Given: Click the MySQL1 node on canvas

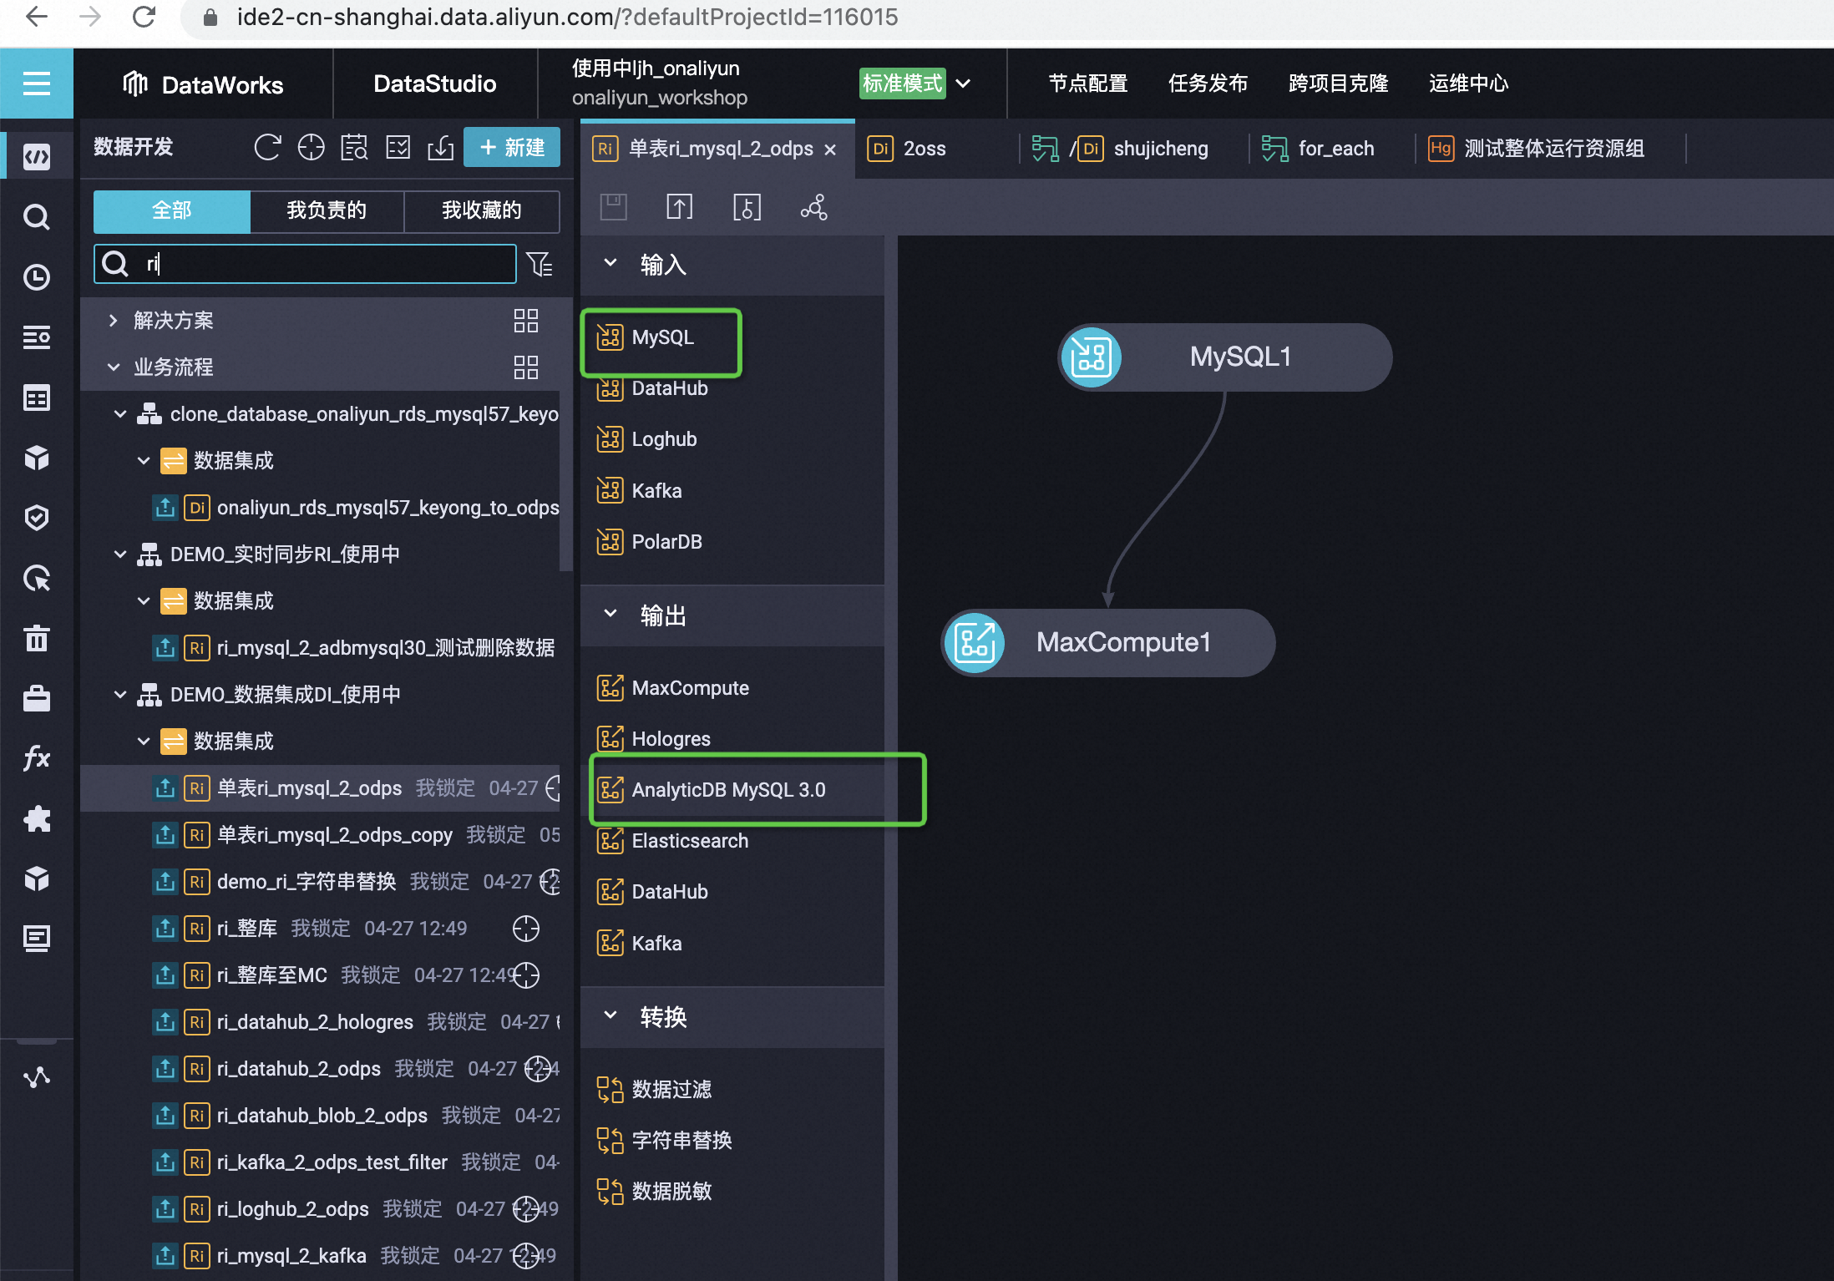Looking at the screenshot, I should (1224, 357).
